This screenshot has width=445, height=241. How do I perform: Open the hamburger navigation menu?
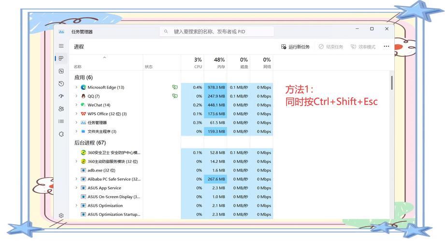61,46
